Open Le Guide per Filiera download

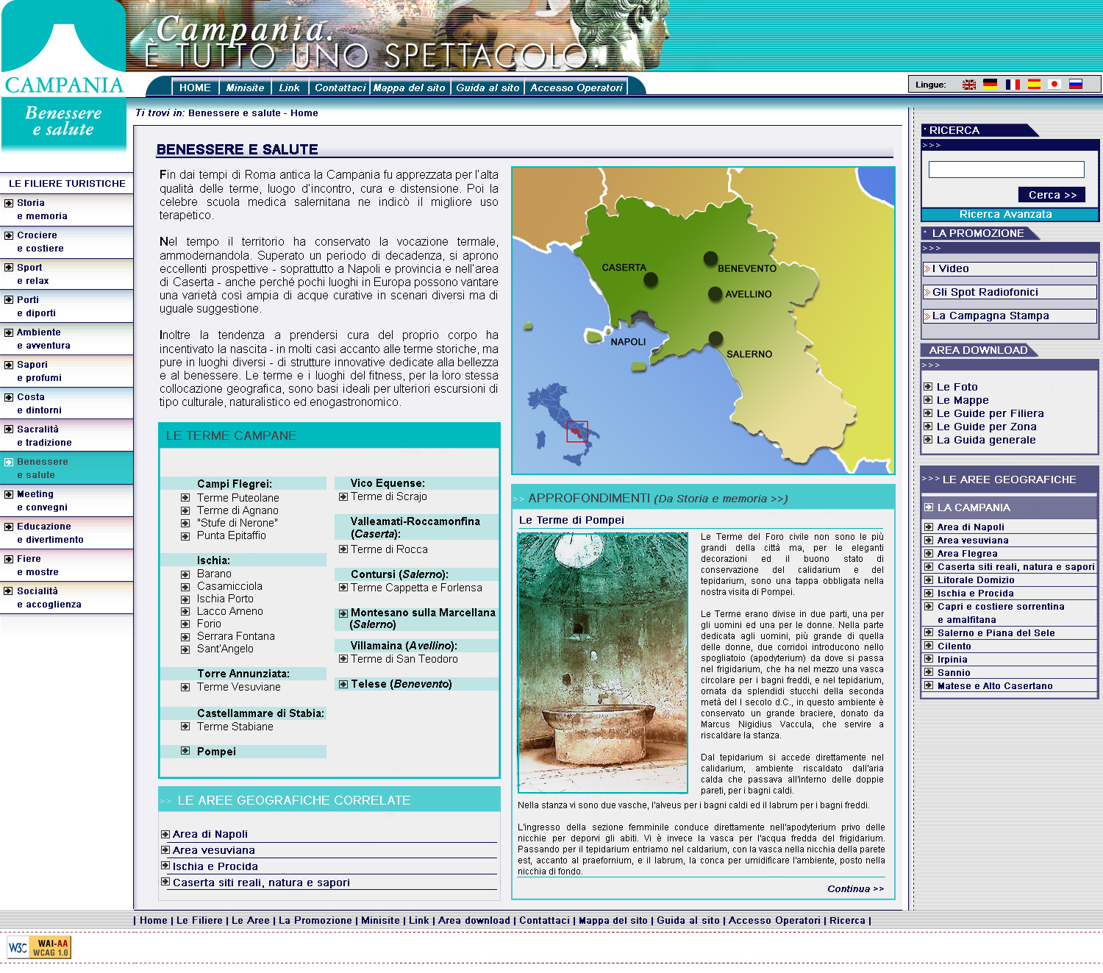click(990, 413)
